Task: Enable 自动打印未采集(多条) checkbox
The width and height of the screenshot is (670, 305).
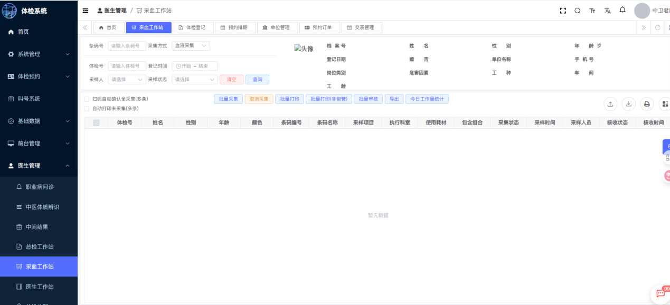Action: click(x=87, y=109)
